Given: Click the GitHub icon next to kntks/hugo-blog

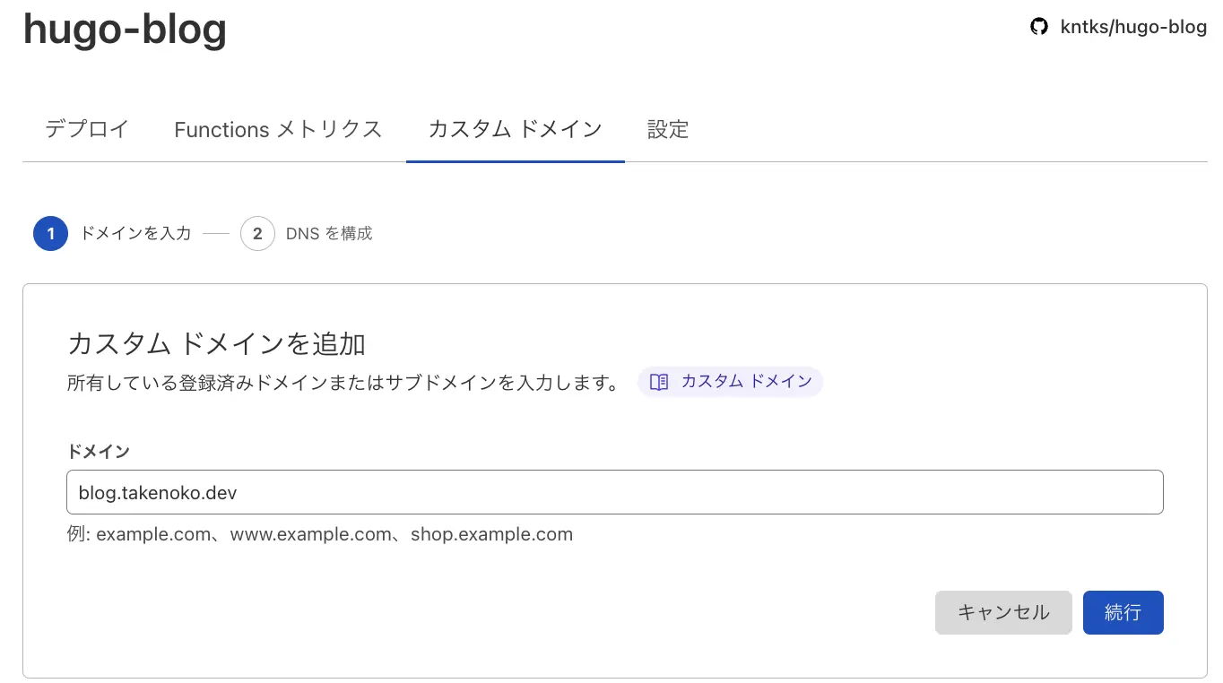Looking at the screenshot, I should 1039,26.
